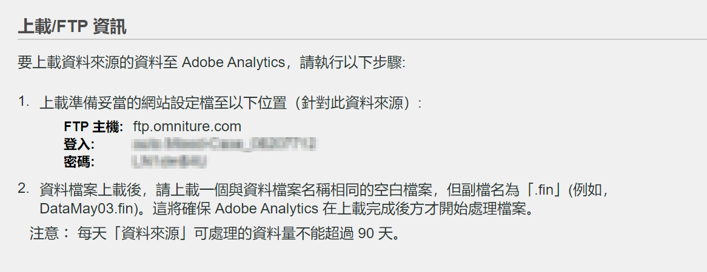
Task: Click the FTP 主機 label
Action: point(94,127)
